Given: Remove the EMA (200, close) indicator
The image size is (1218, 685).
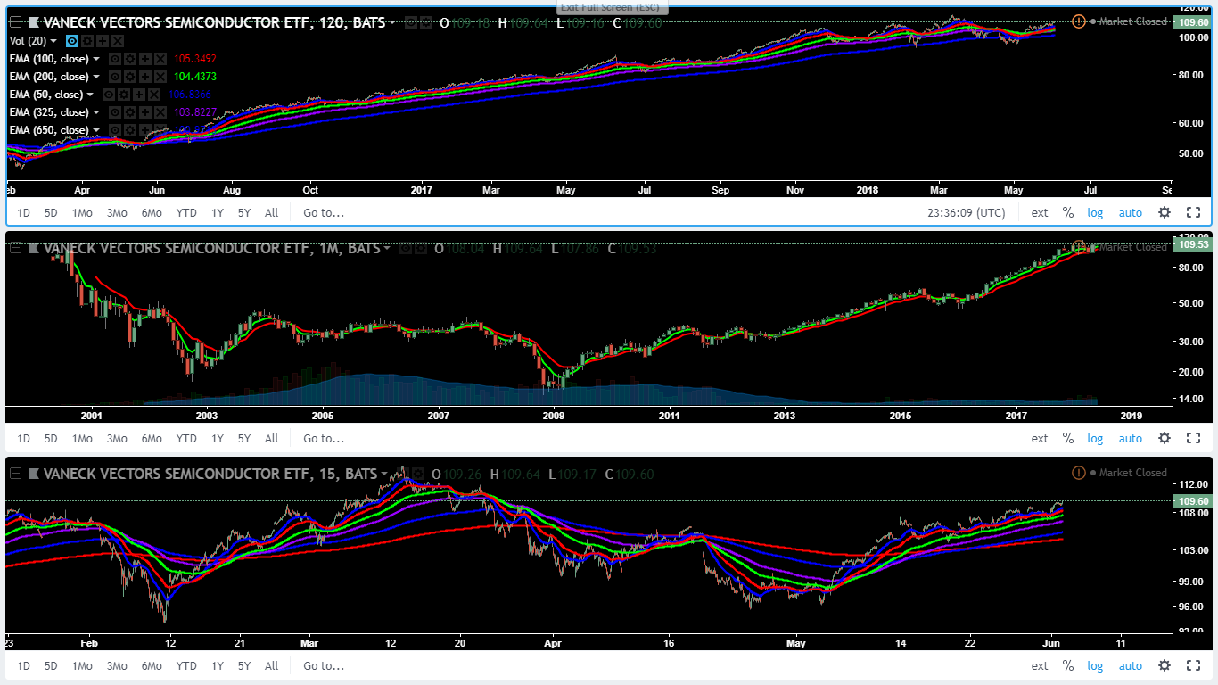Looking at the screenshot, I should [x=160, y=77].
